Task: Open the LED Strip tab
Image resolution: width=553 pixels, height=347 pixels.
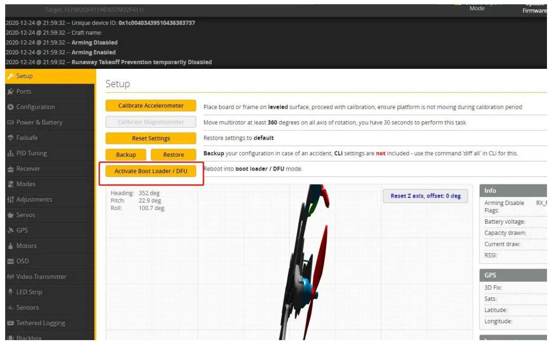Action: pyautogui.click(x=50, y=292)
